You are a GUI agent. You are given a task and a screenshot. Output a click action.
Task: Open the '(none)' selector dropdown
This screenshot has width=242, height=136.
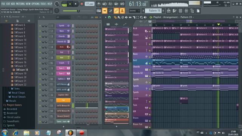pos(134,11)
